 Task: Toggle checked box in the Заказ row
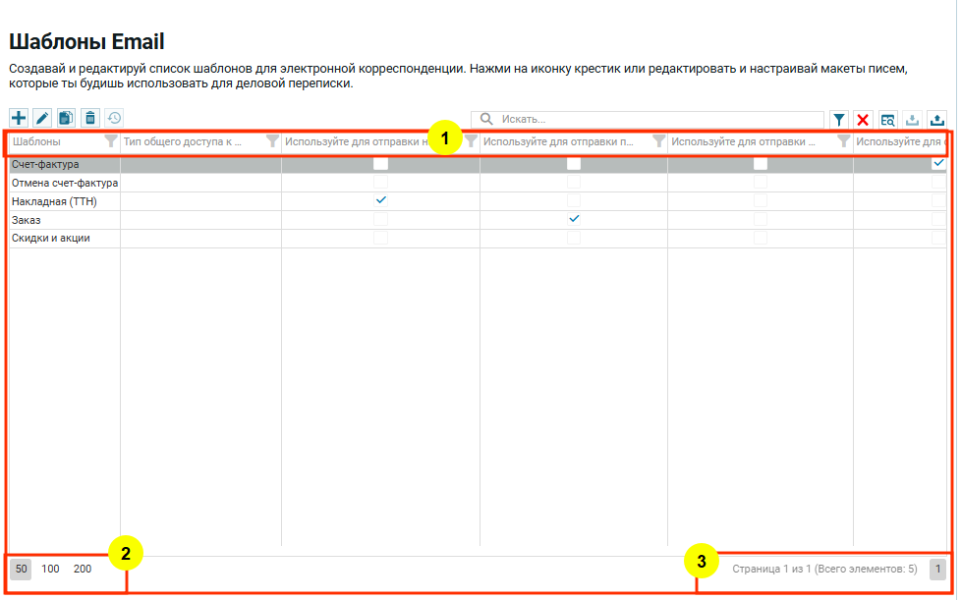tap(574, 219)
